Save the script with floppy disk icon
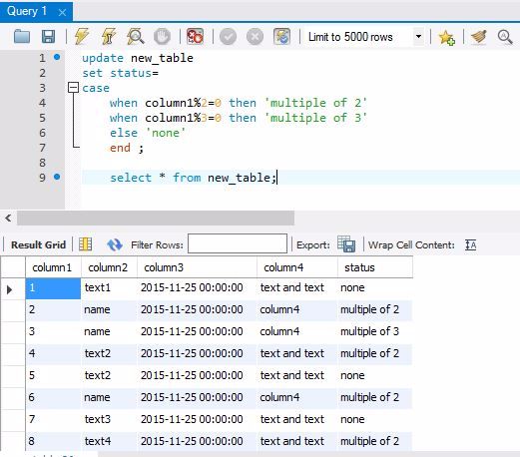The height and width of the screenshot is (457, 520). tap(48, 36)
